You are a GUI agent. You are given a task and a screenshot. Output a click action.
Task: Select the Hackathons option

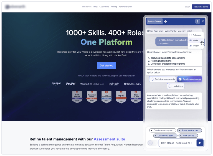tap(176, 86)
